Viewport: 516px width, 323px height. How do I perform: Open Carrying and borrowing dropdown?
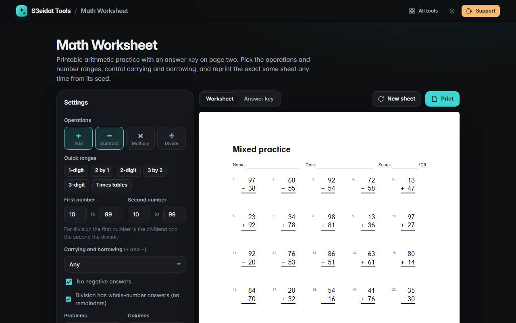pos(125,264)
